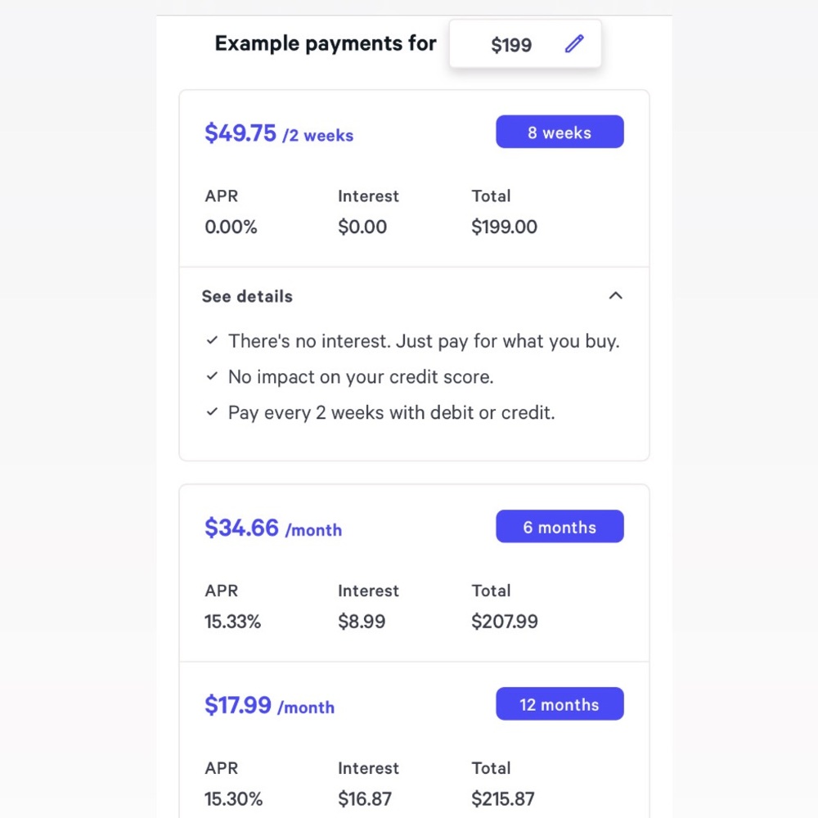Viewport: 818px width, 818px height.
Task: Click the $8.99 interest amount
Action: coord(362,622)
